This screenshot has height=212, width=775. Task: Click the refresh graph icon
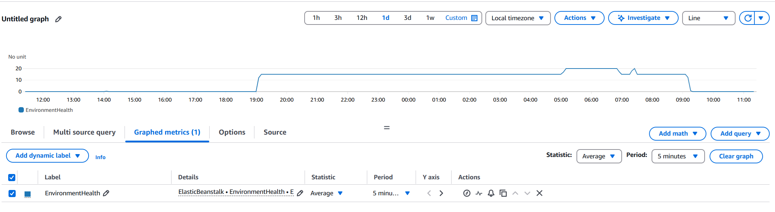click(748, 18)
